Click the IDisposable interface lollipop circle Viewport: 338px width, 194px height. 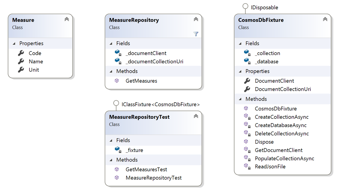tap(245, 6)
